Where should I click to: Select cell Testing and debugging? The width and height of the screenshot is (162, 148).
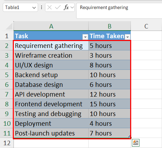51,114
